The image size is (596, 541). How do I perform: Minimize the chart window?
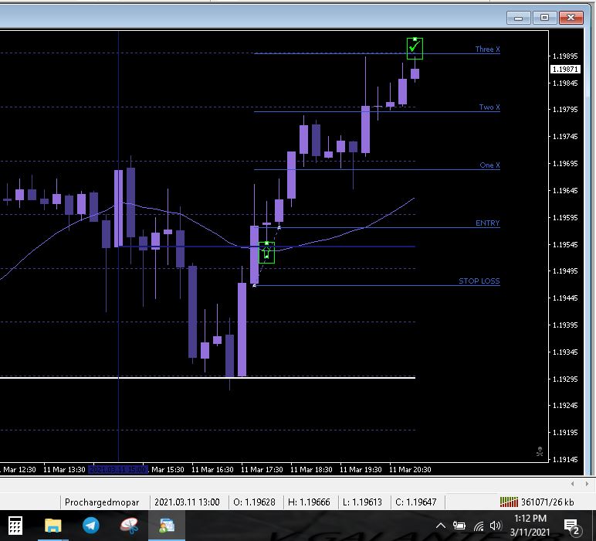pos(519,18)
